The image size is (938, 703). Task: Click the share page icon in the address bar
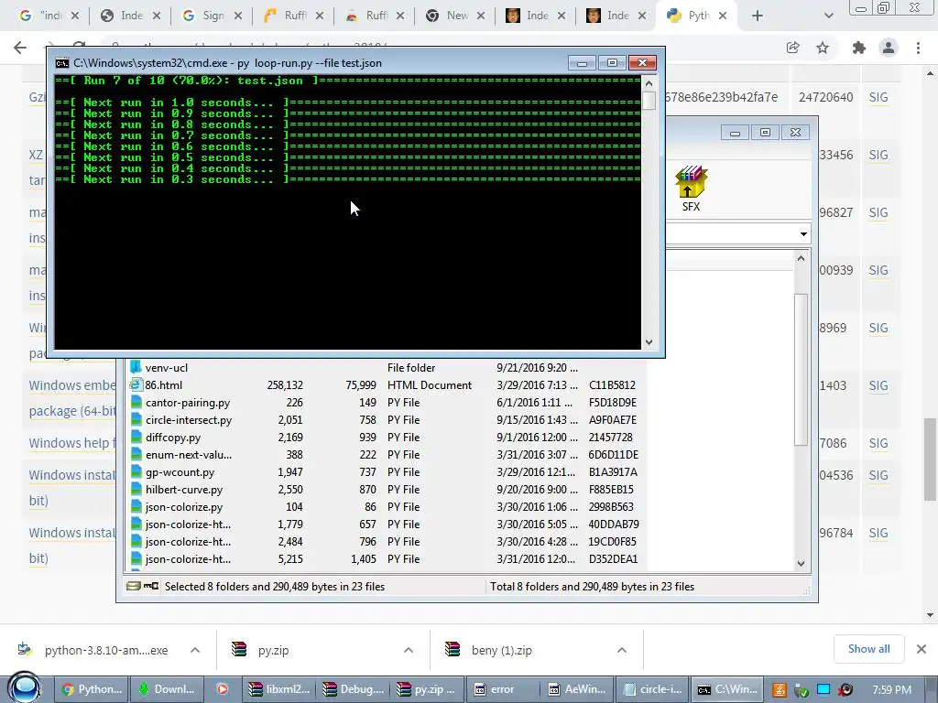tap(792, 48)
